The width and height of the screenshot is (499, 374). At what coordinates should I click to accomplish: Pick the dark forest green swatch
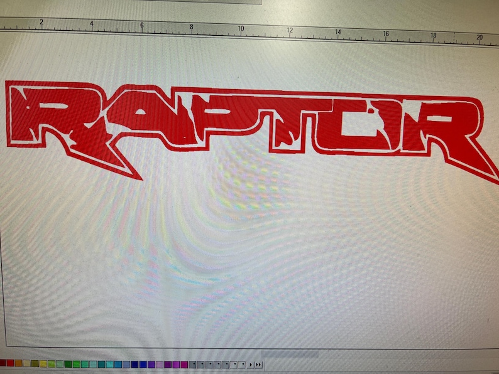(68, 364)
